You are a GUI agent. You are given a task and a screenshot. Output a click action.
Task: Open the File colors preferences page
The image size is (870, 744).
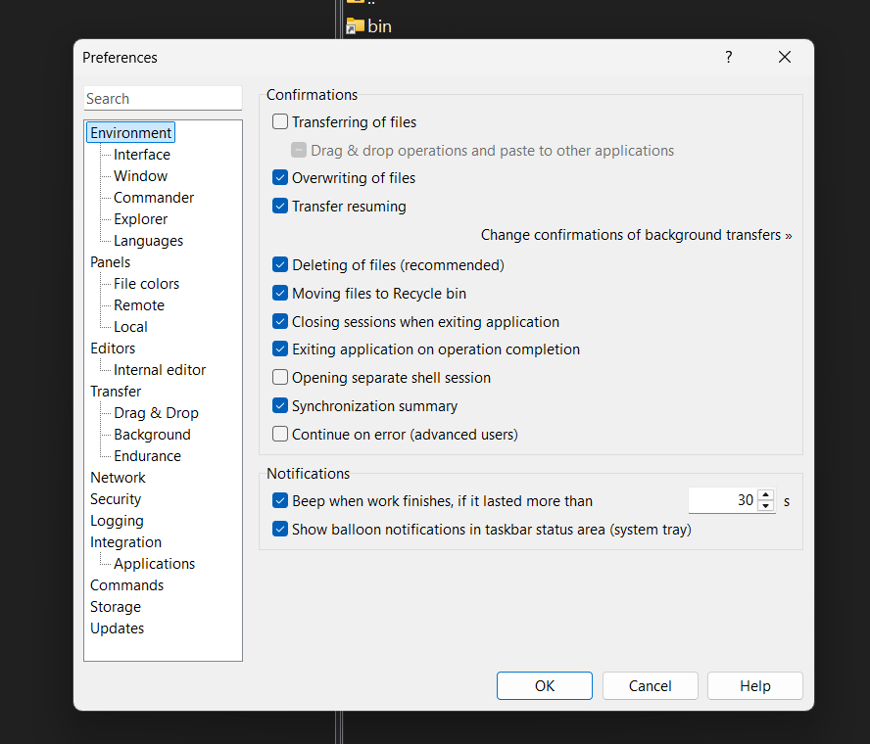pos(146,284)
